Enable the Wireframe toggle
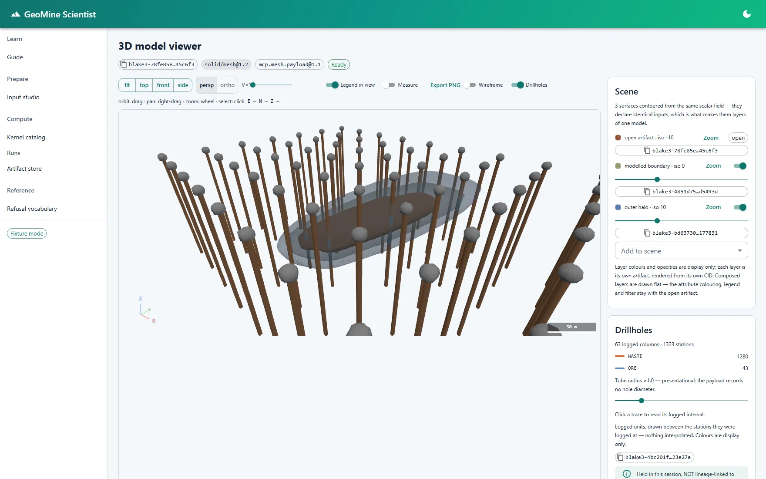Image resolution: width=766 pixels, height=479 pixels. pyautogui.click(x=470, y=85)
